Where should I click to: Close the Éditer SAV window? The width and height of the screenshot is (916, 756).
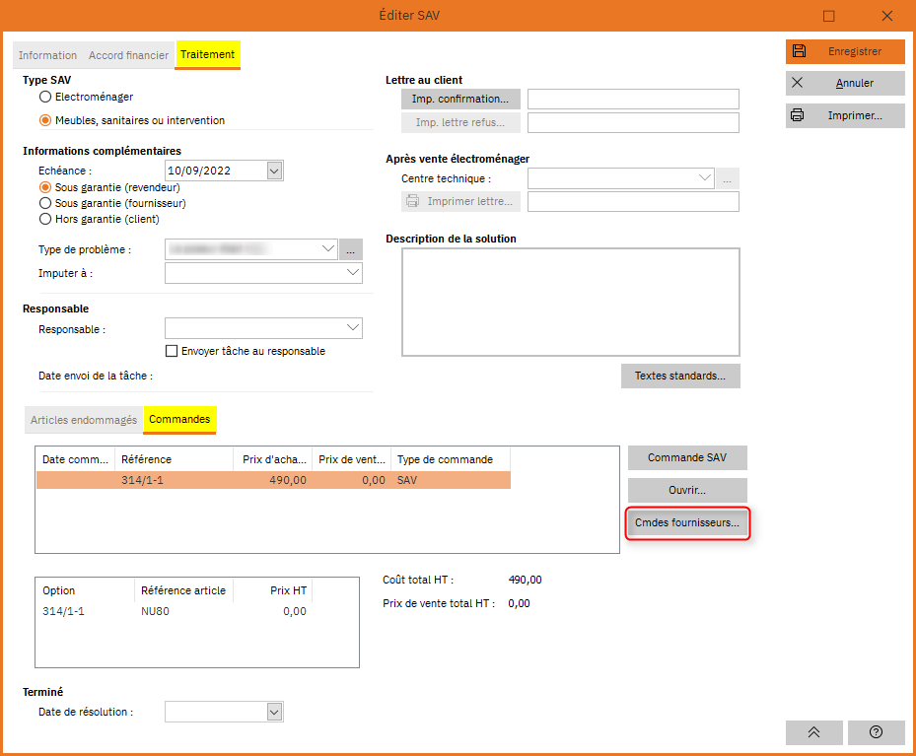[886, 16]
